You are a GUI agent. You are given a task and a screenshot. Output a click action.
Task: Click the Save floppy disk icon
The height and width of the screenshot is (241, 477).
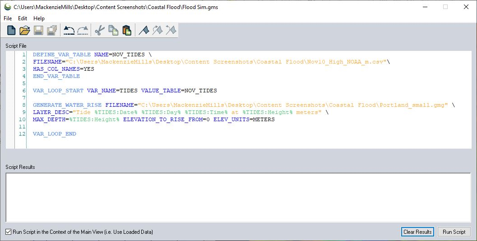tap(38, 30)
